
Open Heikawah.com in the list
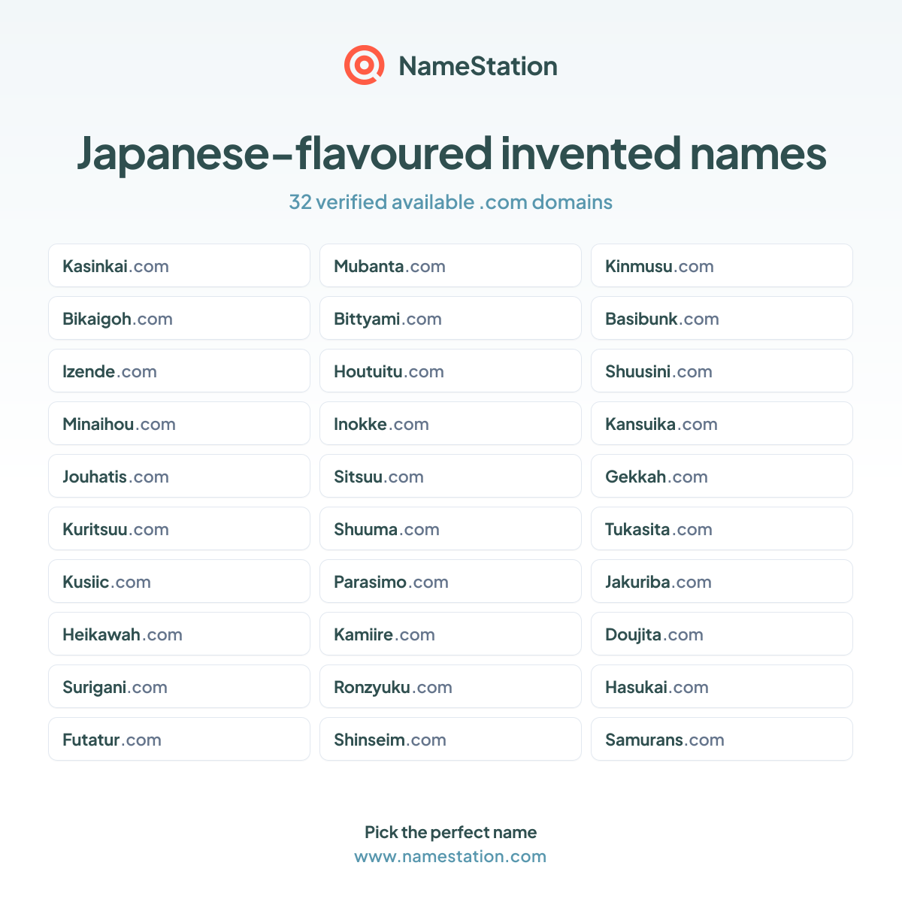coord(180,634)
